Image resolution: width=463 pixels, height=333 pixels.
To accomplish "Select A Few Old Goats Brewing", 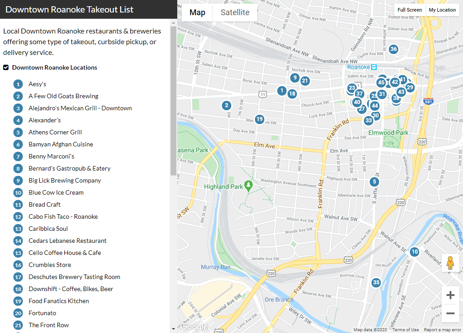I will [x=63, y=96].
